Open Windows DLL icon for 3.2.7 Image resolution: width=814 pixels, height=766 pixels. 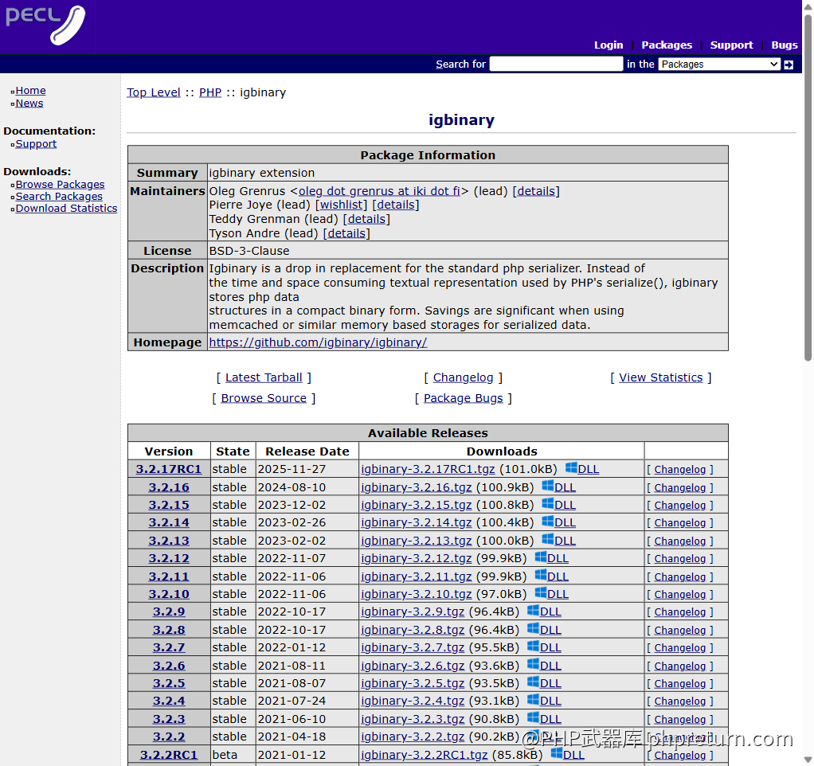tap(533, 646)
